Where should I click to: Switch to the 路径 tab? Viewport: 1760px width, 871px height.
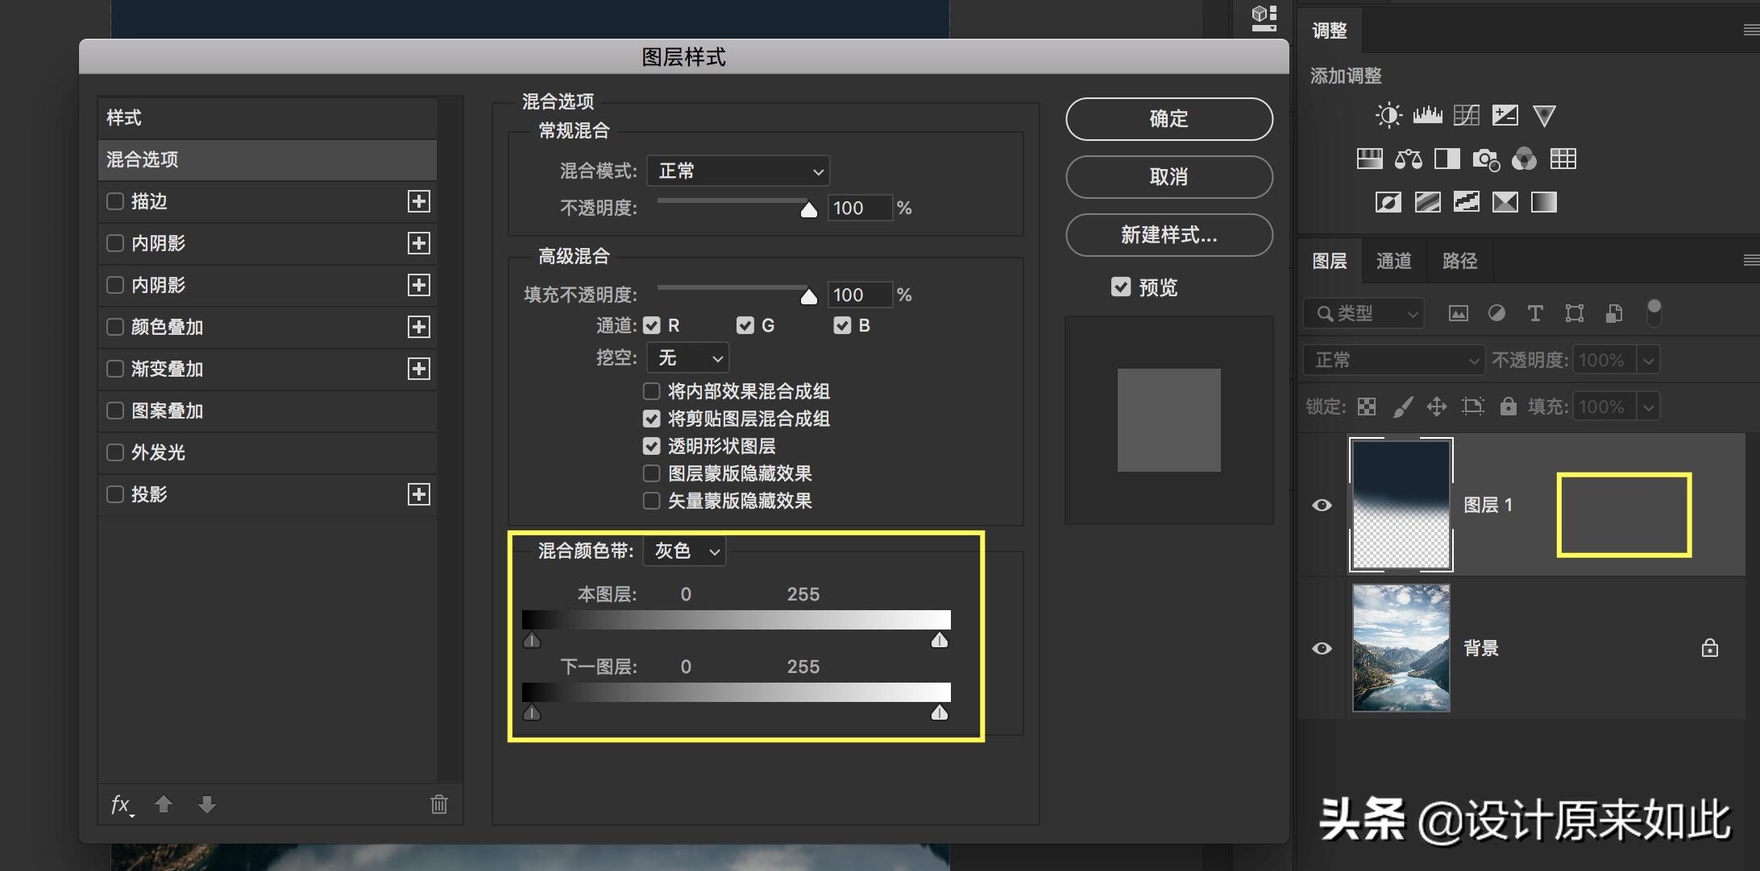coord(1459,260)
